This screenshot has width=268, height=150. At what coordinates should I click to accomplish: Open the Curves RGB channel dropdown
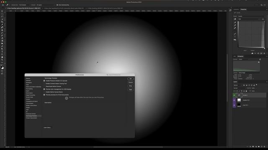(249, 19)
